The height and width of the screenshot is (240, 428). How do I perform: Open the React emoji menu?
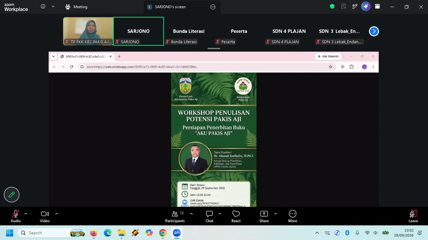pos(236,216)
